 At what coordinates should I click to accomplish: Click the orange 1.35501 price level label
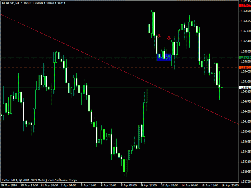pyautogui.click(x=245, y=68)
